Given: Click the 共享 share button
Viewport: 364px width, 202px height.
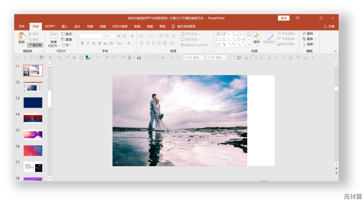Looking at the screenshot, I should click(329, 27).
